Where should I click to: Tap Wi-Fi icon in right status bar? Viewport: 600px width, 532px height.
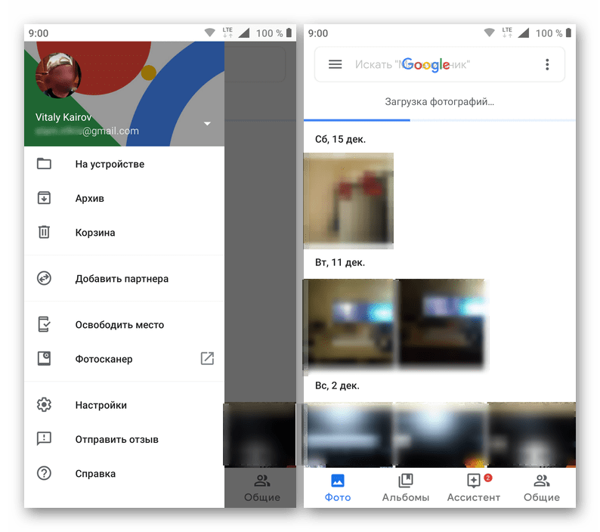pos(489,32)
